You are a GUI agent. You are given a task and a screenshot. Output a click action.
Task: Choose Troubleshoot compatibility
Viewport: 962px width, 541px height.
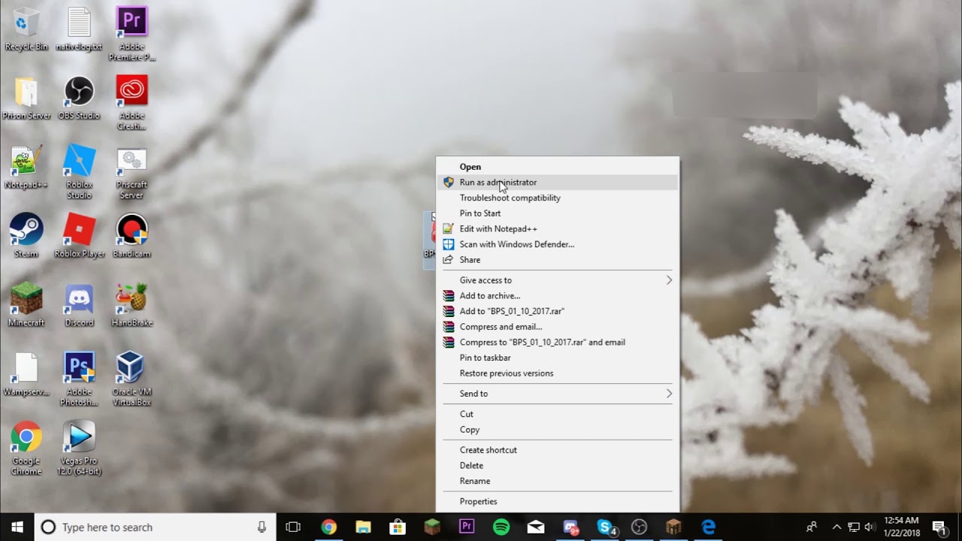[557, 198]
